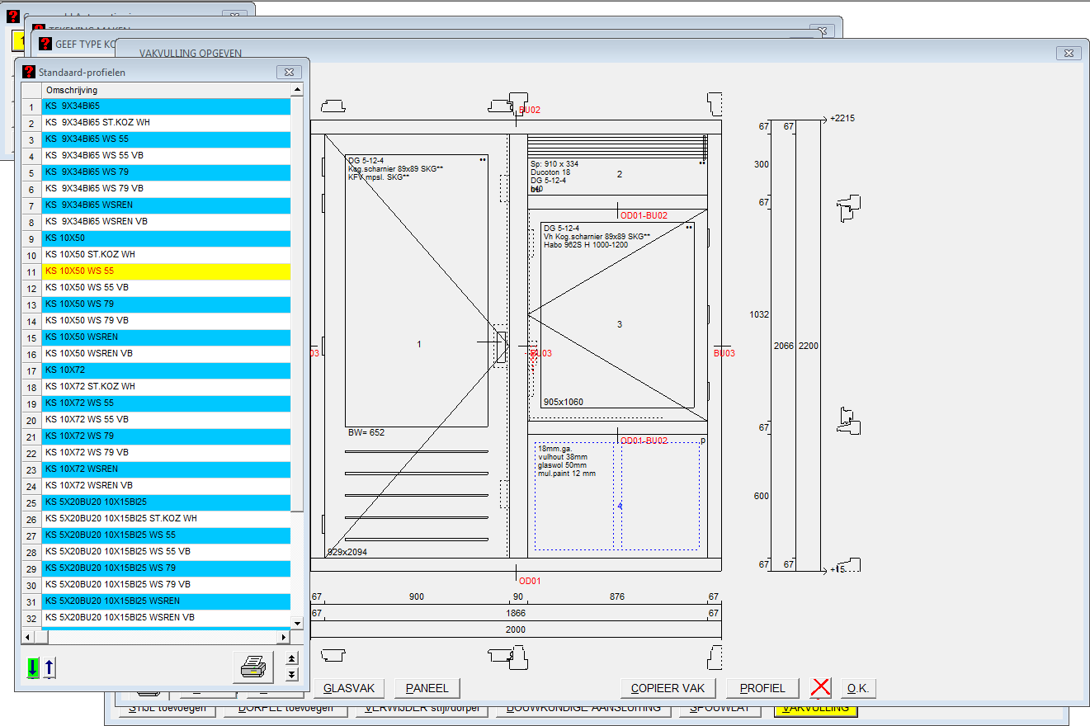This screenshot has width=1090, height=726.
Task: Select row KS 10X72 WSREN VB
Action: [x=165, y=486]
